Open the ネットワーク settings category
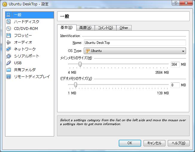The width and height of the screenshot is (195, 152). pos(30,49)
